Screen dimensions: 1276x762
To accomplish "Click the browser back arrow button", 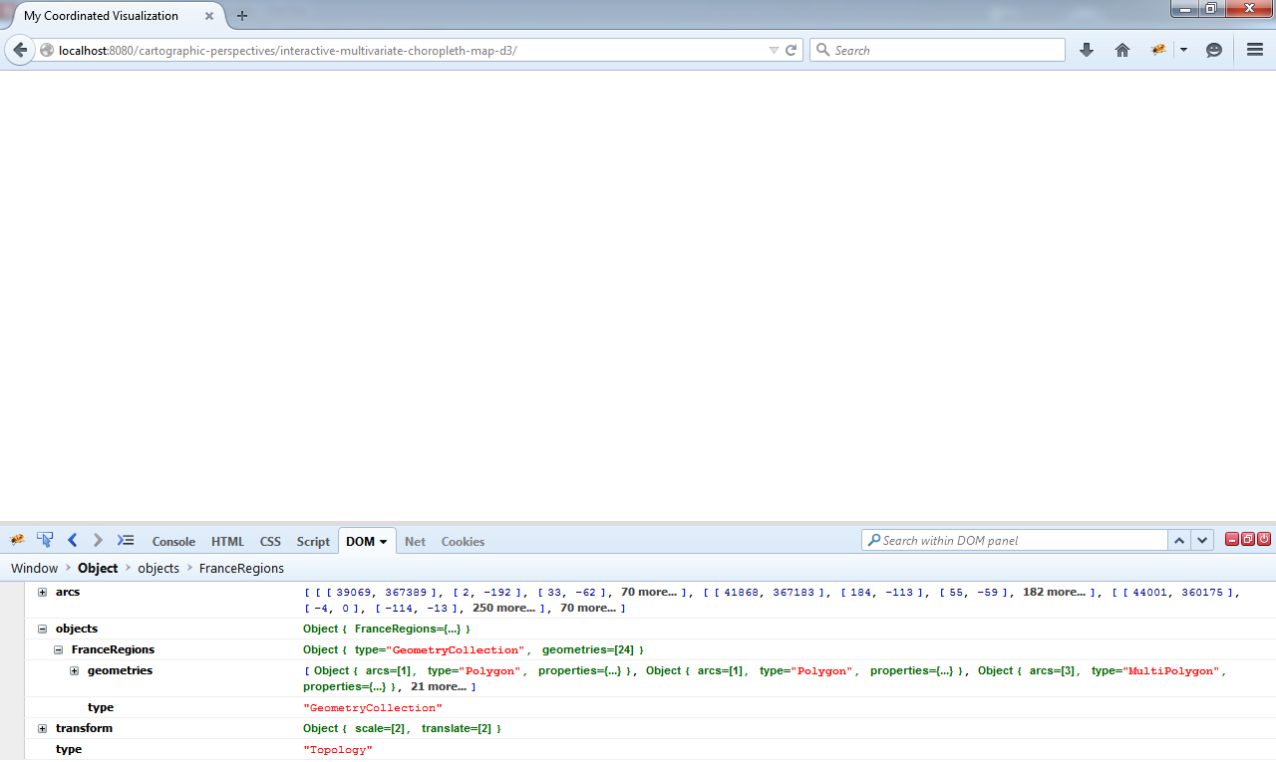I will pyautogui.click(x=20, y=50).
